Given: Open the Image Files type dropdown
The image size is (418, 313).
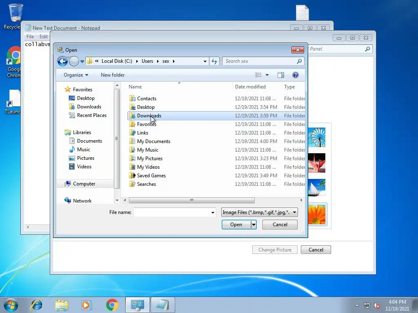Looking at the screenshot, I should [x=259, y=212].
